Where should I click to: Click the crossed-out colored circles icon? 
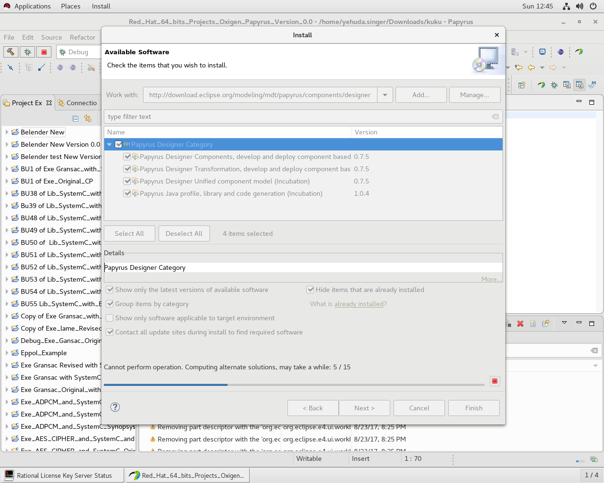[91, 68]
